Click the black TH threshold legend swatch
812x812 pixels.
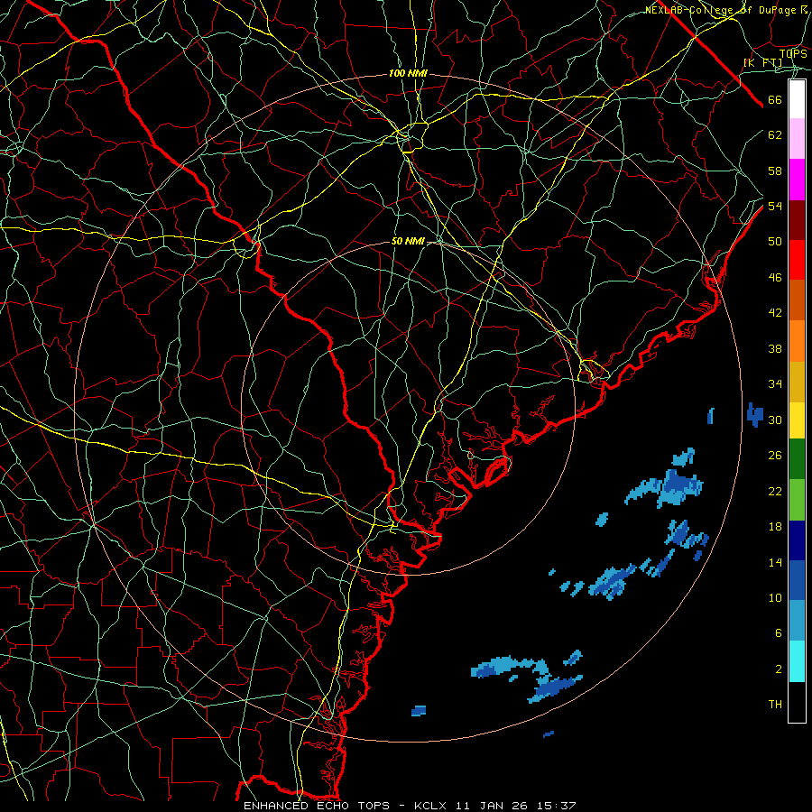click(x=797, y=702)
